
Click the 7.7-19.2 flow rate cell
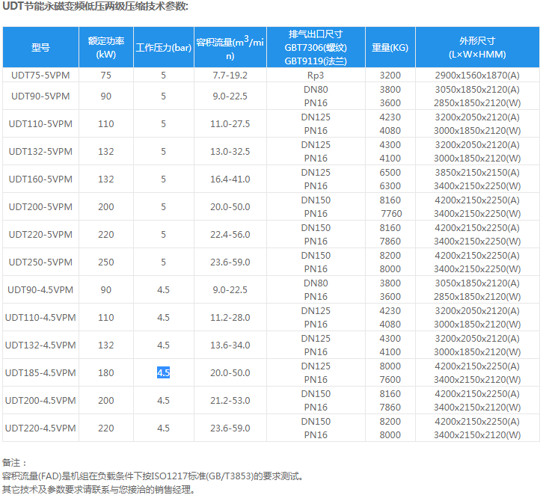click(230, 76)
